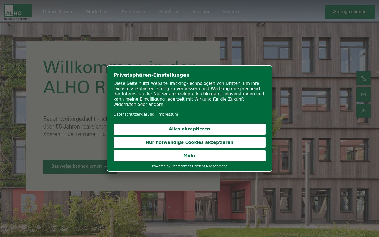Click the Mehr button in privacy dialog

[189, 156]
